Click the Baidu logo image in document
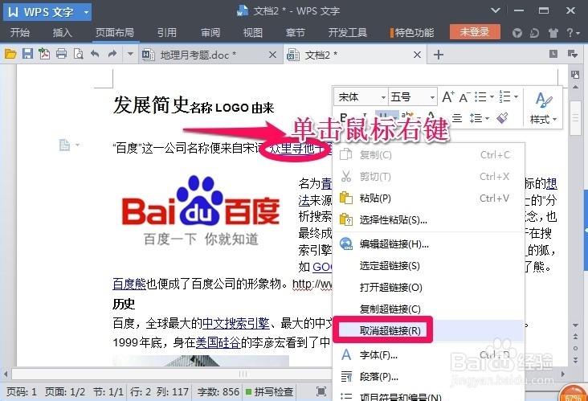The image size is (588, 401). click(x=201, y=211)
